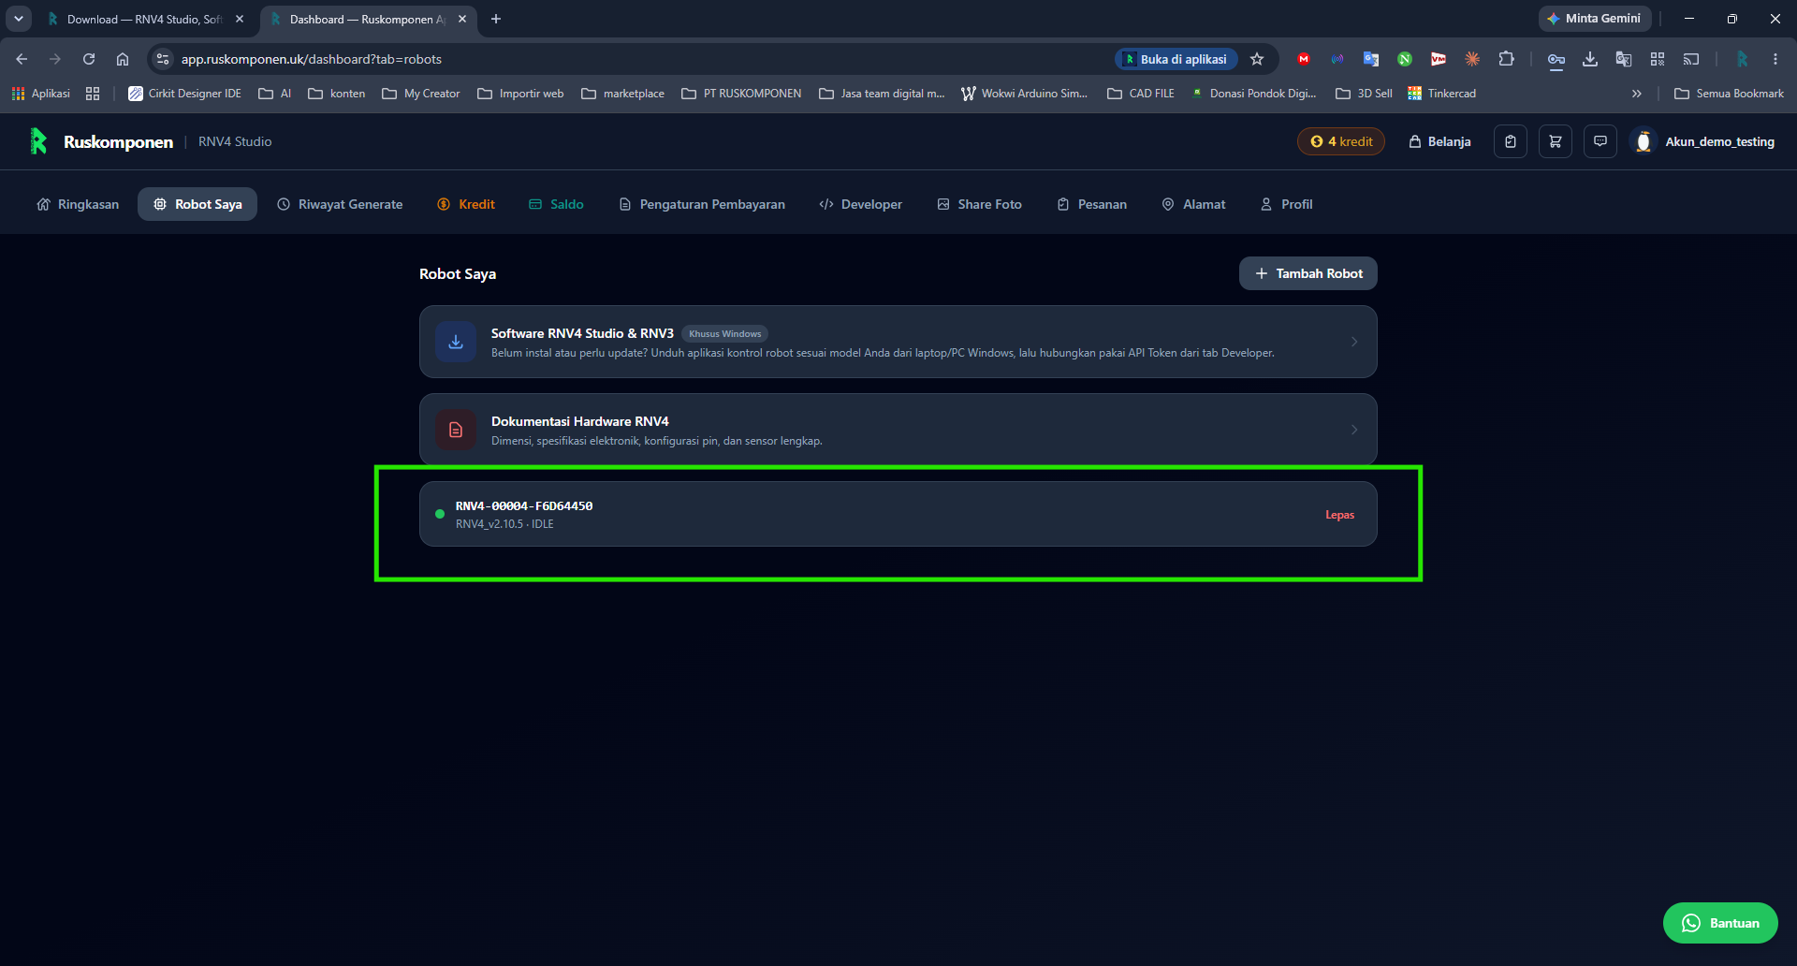Open the tab search dropdown arrow

(18, 19)
